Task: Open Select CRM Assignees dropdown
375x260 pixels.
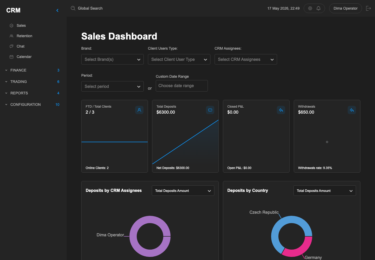Action: (x=246, y=59)
